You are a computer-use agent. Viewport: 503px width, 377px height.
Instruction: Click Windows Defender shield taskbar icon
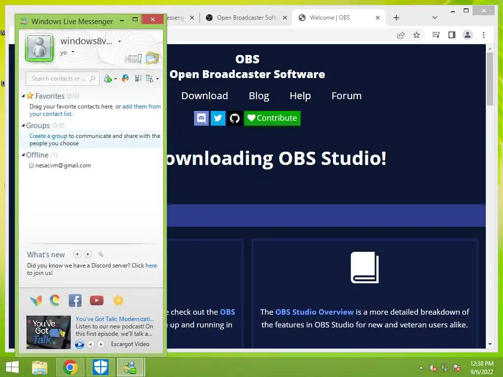coord(100,367)
